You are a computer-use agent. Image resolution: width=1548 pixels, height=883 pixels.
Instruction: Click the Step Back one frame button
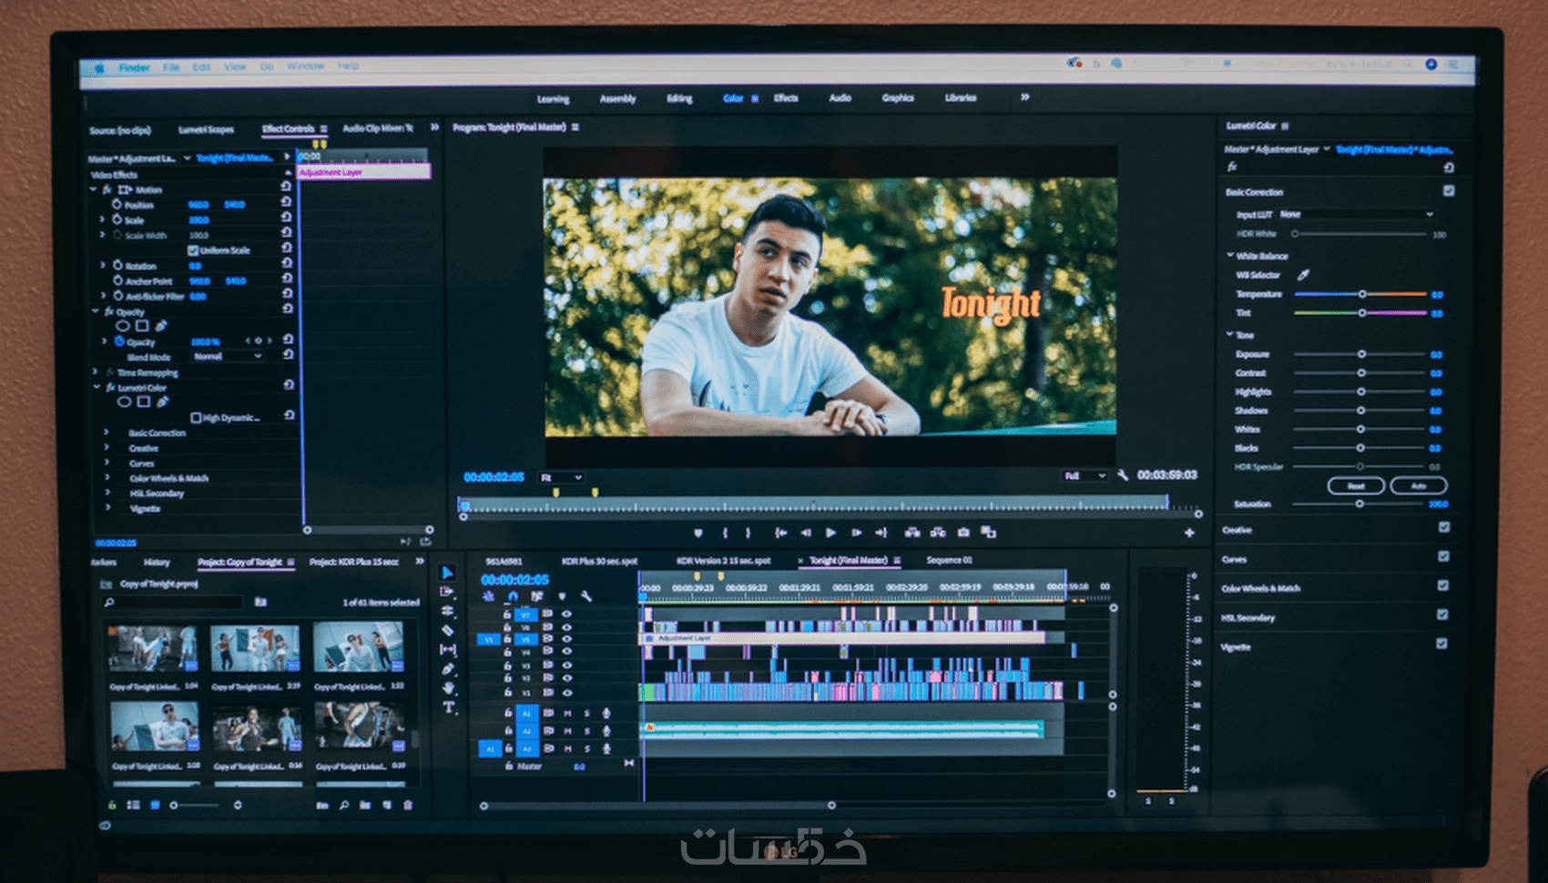click(806, 533)
